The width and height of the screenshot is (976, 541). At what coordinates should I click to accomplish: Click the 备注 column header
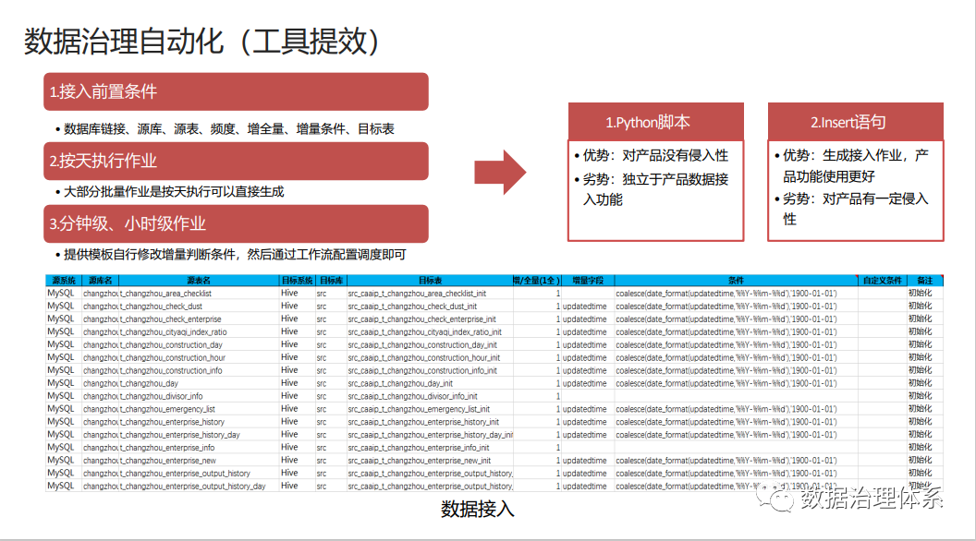925,281
